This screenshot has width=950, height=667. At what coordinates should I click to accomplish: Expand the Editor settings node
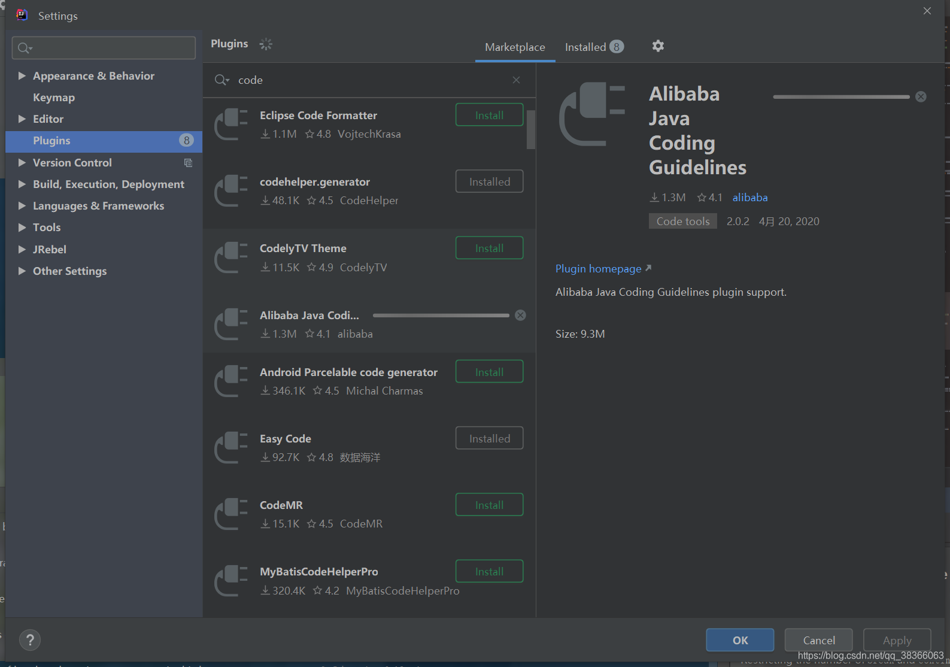click(22, 119)
